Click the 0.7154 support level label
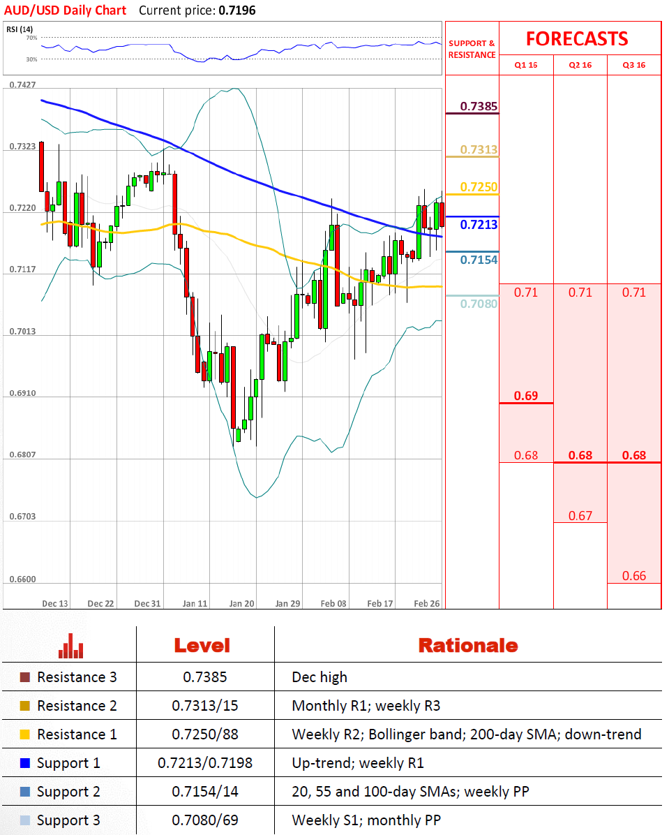 click(479, 260)
